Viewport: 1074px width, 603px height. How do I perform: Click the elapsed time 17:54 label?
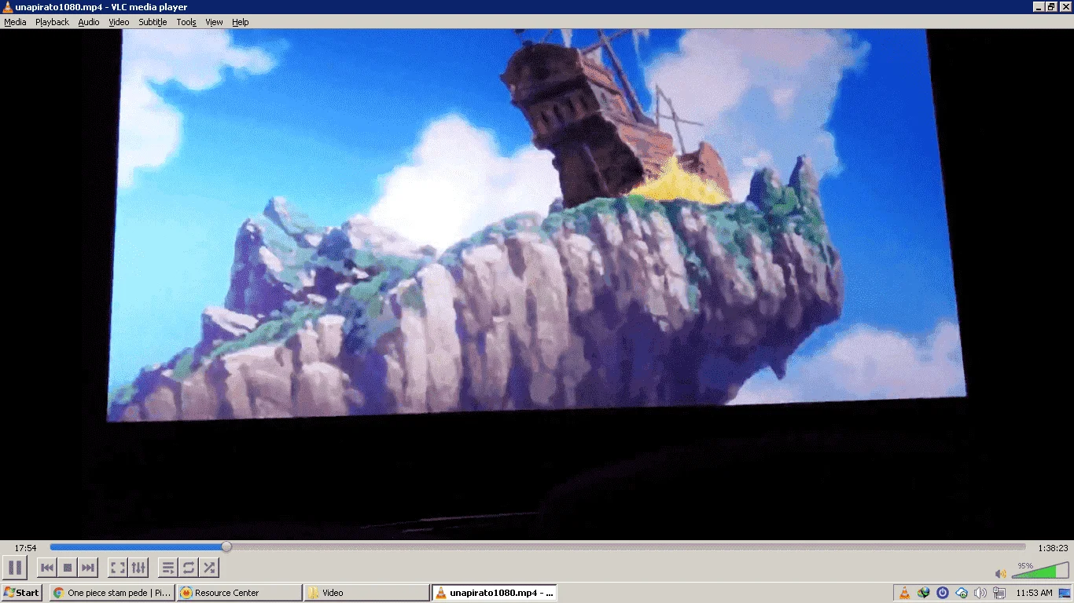click(25, 548)
